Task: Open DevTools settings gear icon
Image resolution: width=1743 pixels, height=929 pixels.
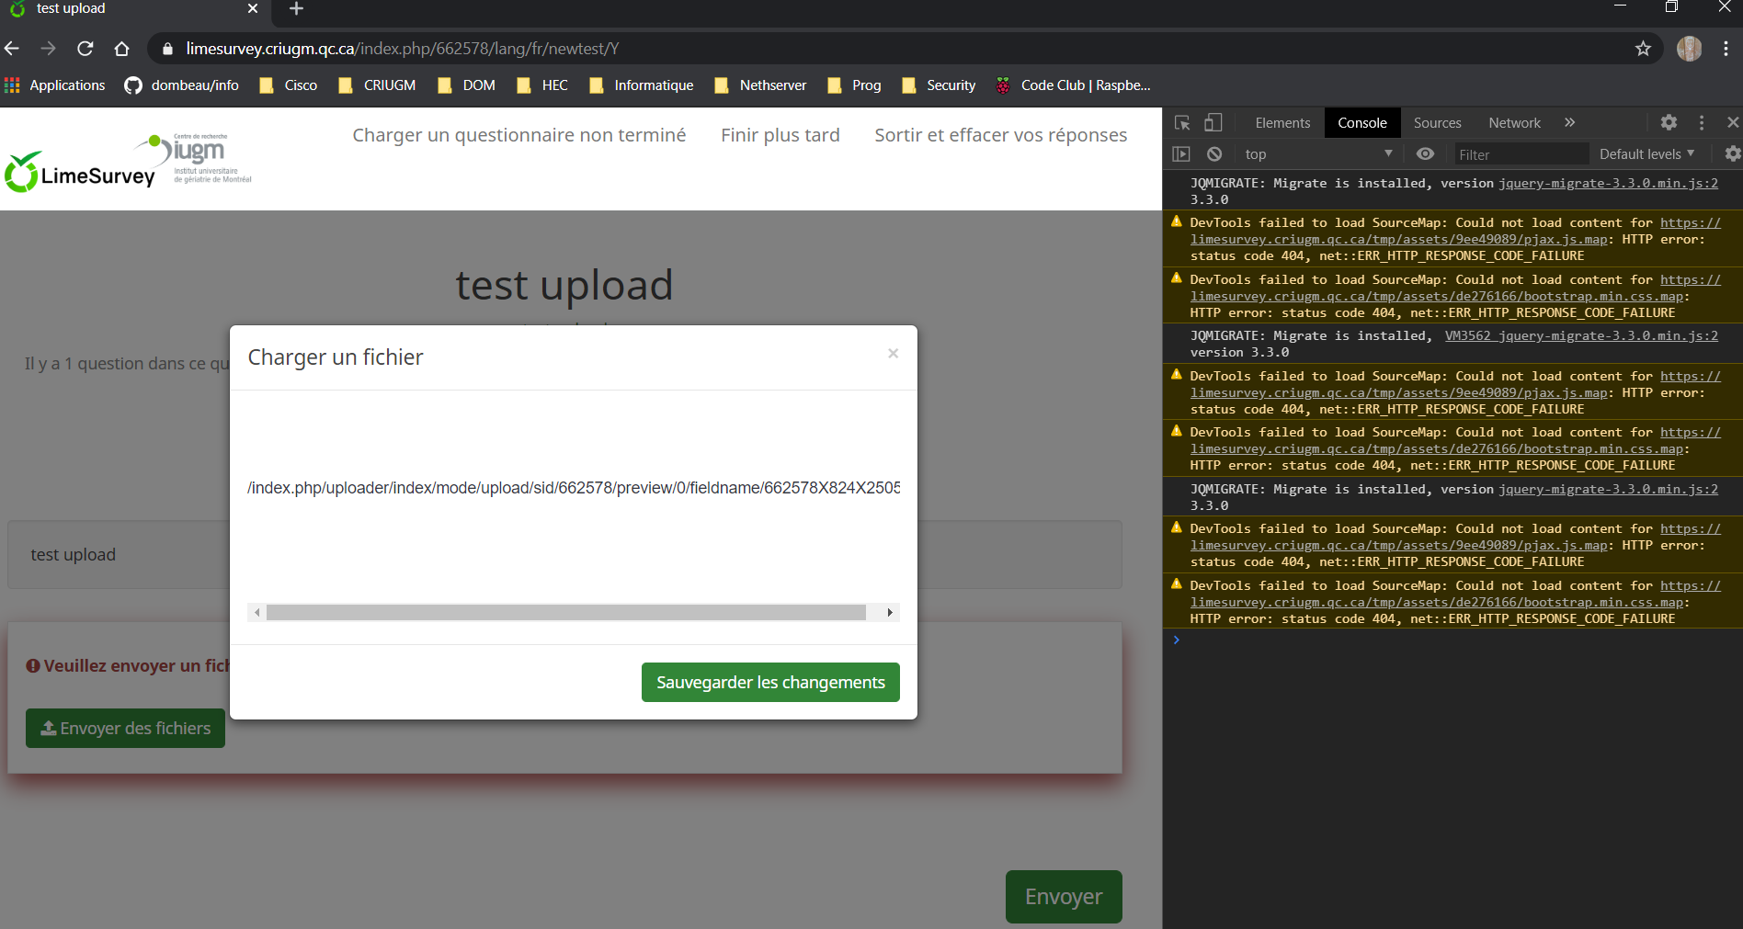Action: (1669, 122)
